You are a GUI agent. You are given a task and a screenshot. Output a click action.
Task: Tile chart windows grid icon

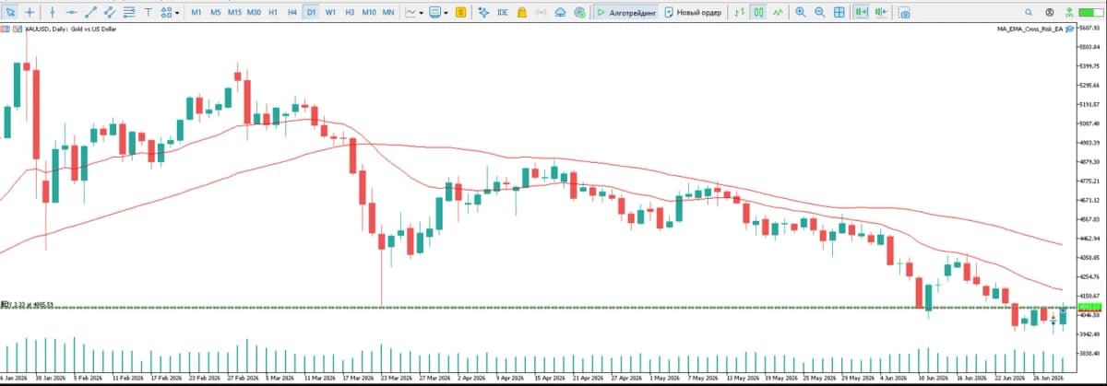[x=839, y=12]
